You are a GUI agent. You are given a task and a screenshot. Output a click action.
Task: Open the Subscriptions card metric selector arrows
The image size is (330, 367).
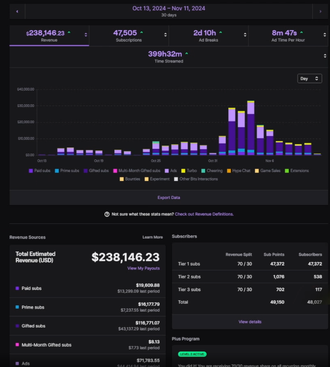(x=165, y=35)
